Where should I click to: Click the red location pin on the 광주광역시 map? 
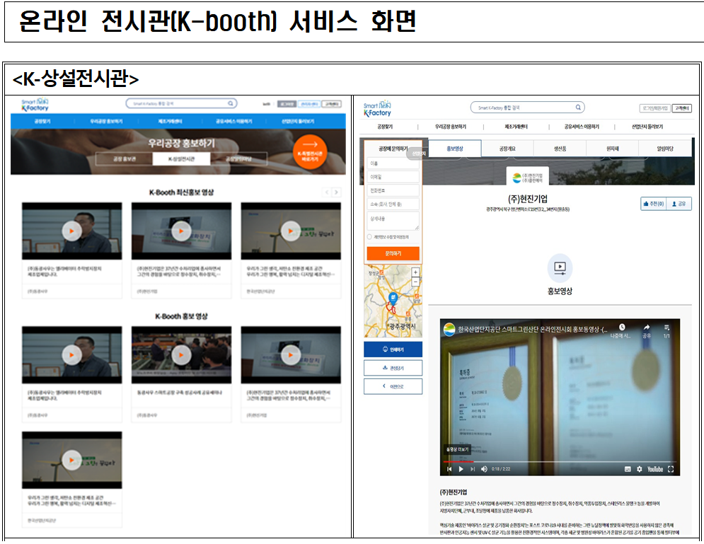click(x=394, y=299)
